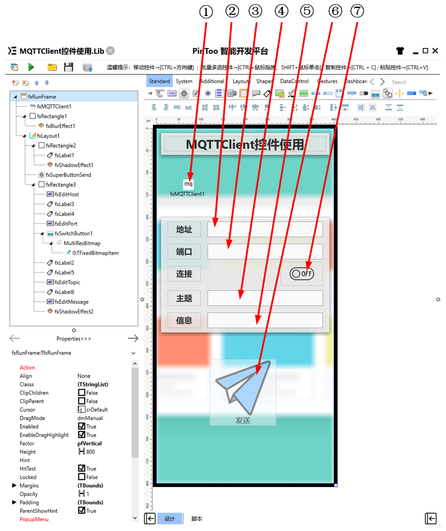The width and height of the screenshot is (446, 531).
Task: Toggle the EnableDragHighlight checkbox
Action: pyautogui.click(x=81, y=435)
